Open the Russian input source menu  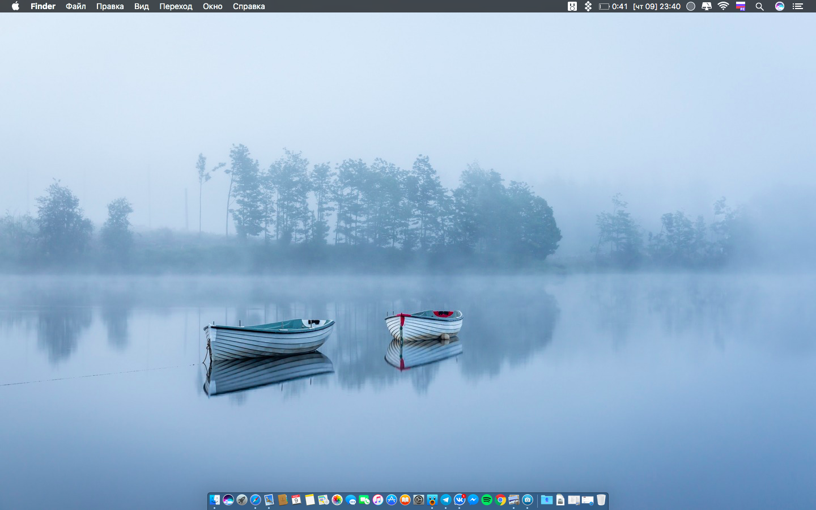[x=741, y=6]
